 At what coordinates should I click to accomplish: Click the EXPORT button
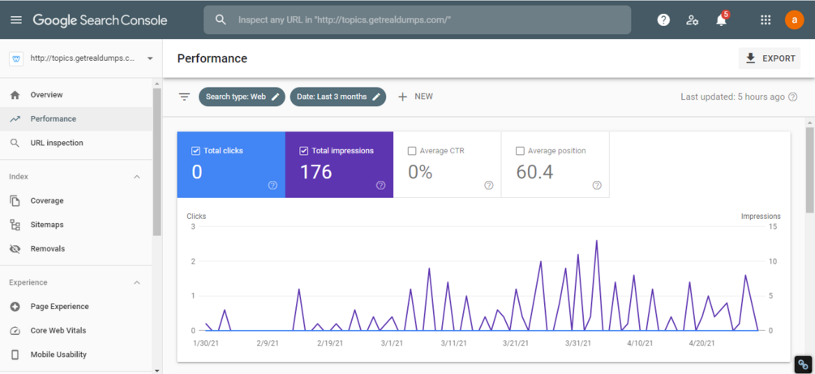pyautogui.click(x=770, y=58)
